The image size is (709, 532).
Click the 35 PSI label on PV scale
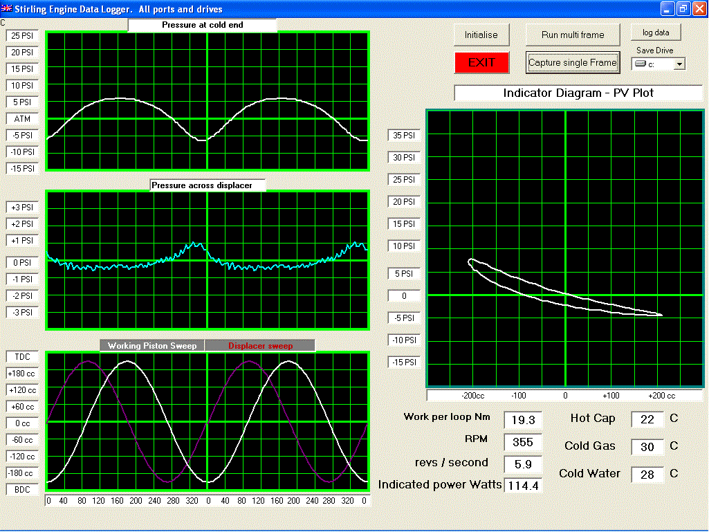coord(404,136)
